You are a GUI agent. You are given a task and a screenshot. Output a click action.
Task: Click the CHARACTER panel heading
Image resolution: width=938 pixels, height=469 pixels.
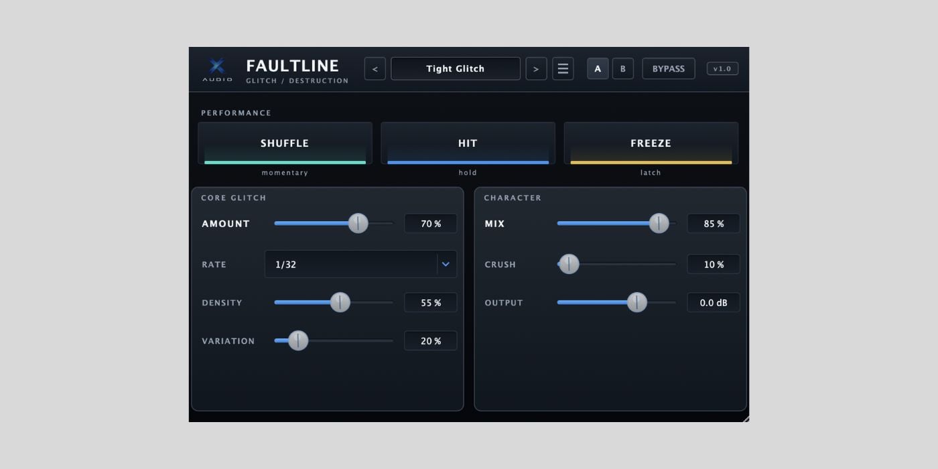(513, 198)
